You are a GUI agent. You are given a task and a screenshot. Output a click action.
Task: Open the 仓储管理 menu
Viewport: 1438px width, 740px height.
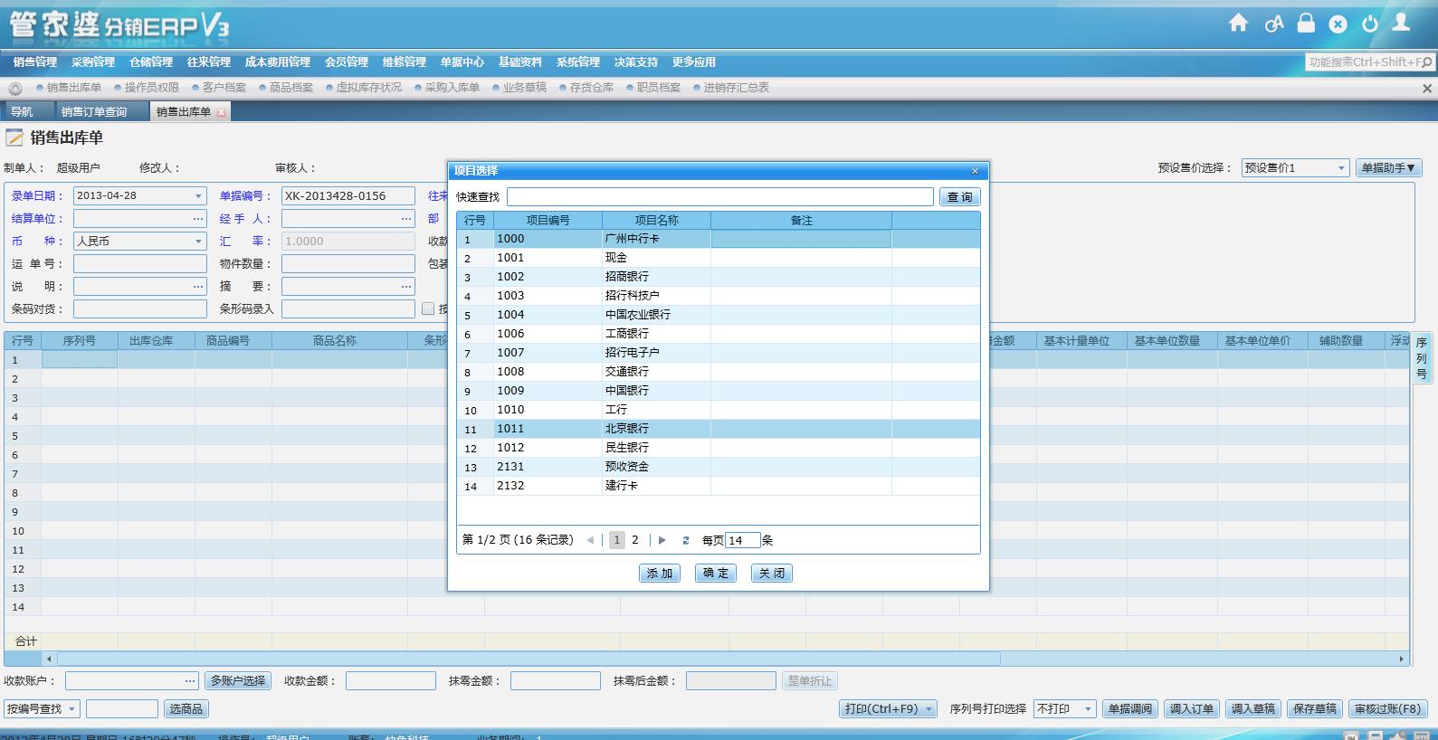[x=151, y=62]
